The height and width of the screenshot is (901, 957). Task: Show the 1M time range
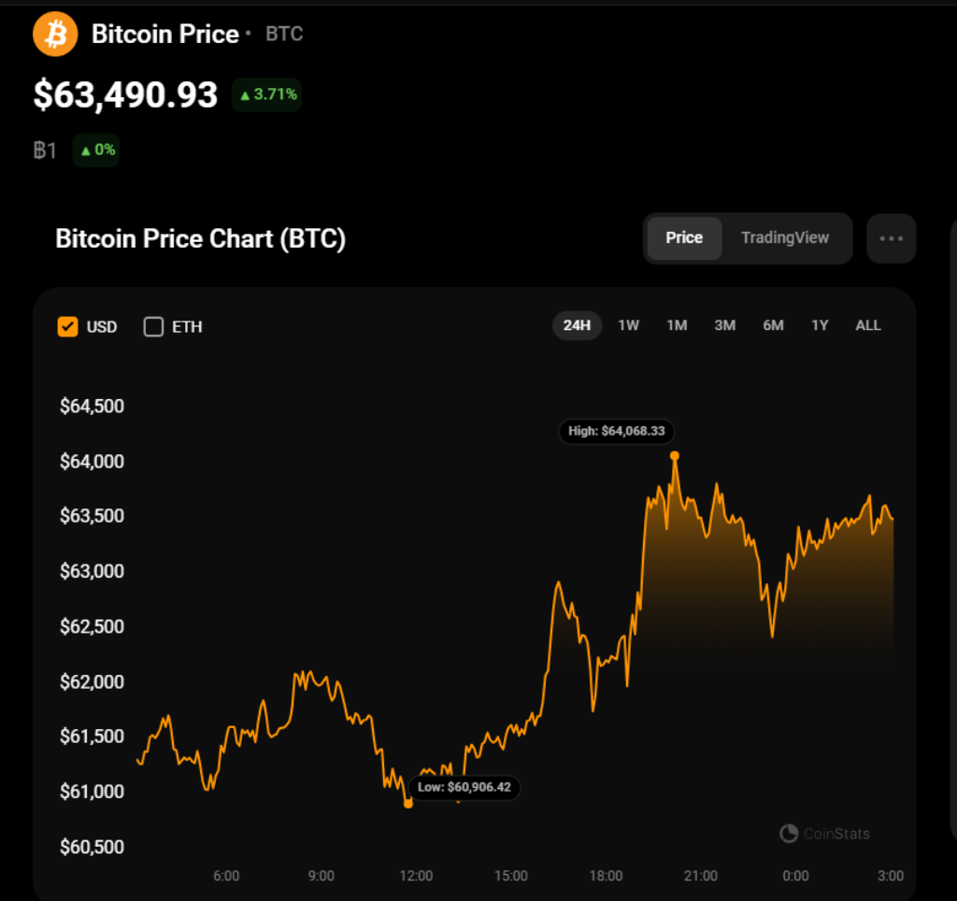coord(677,325)
